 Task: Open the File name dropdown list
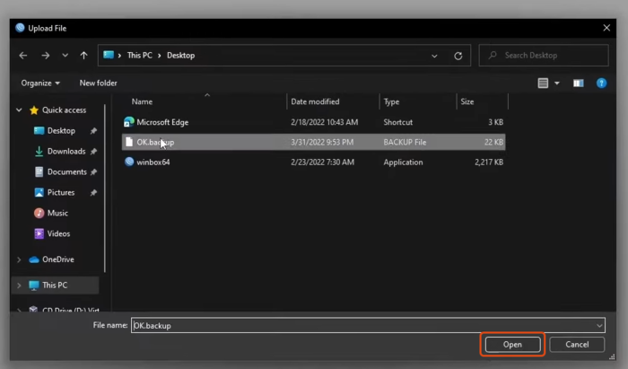pos(598,325)
